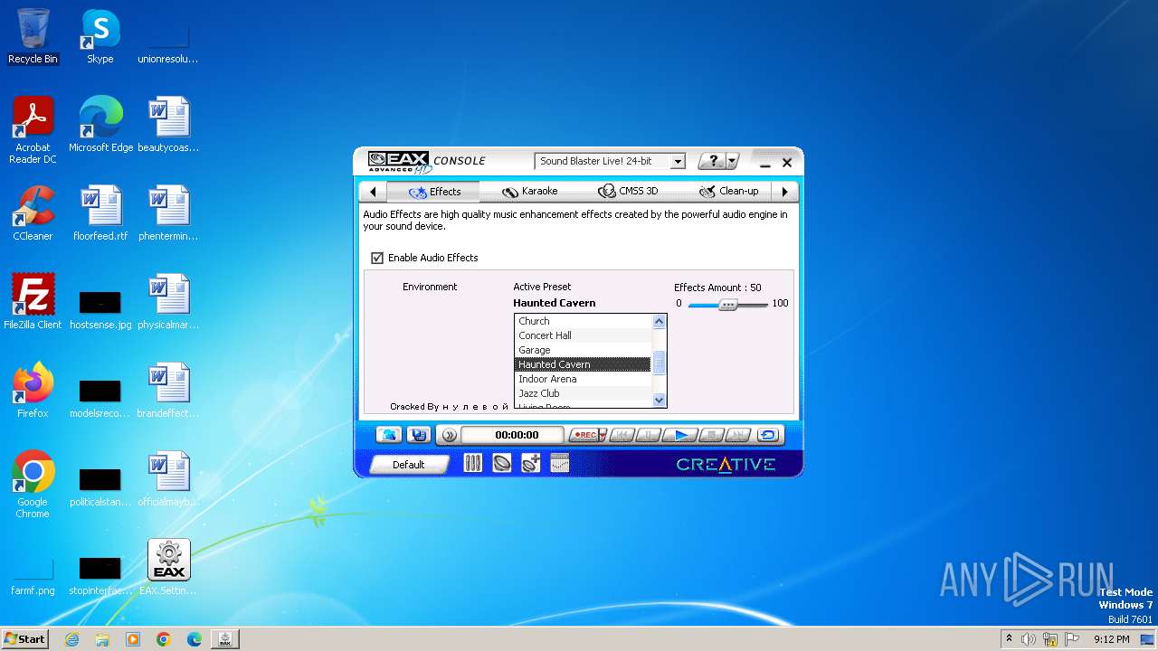Image resolution: width=1158 pixels, height=651 pixels.
Task: Switch to the Karaoke tab
Action: click(x=529, y=192)
